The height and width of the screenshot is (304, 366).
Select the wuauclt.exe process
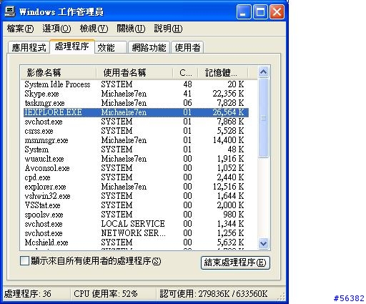pos(136,159)
